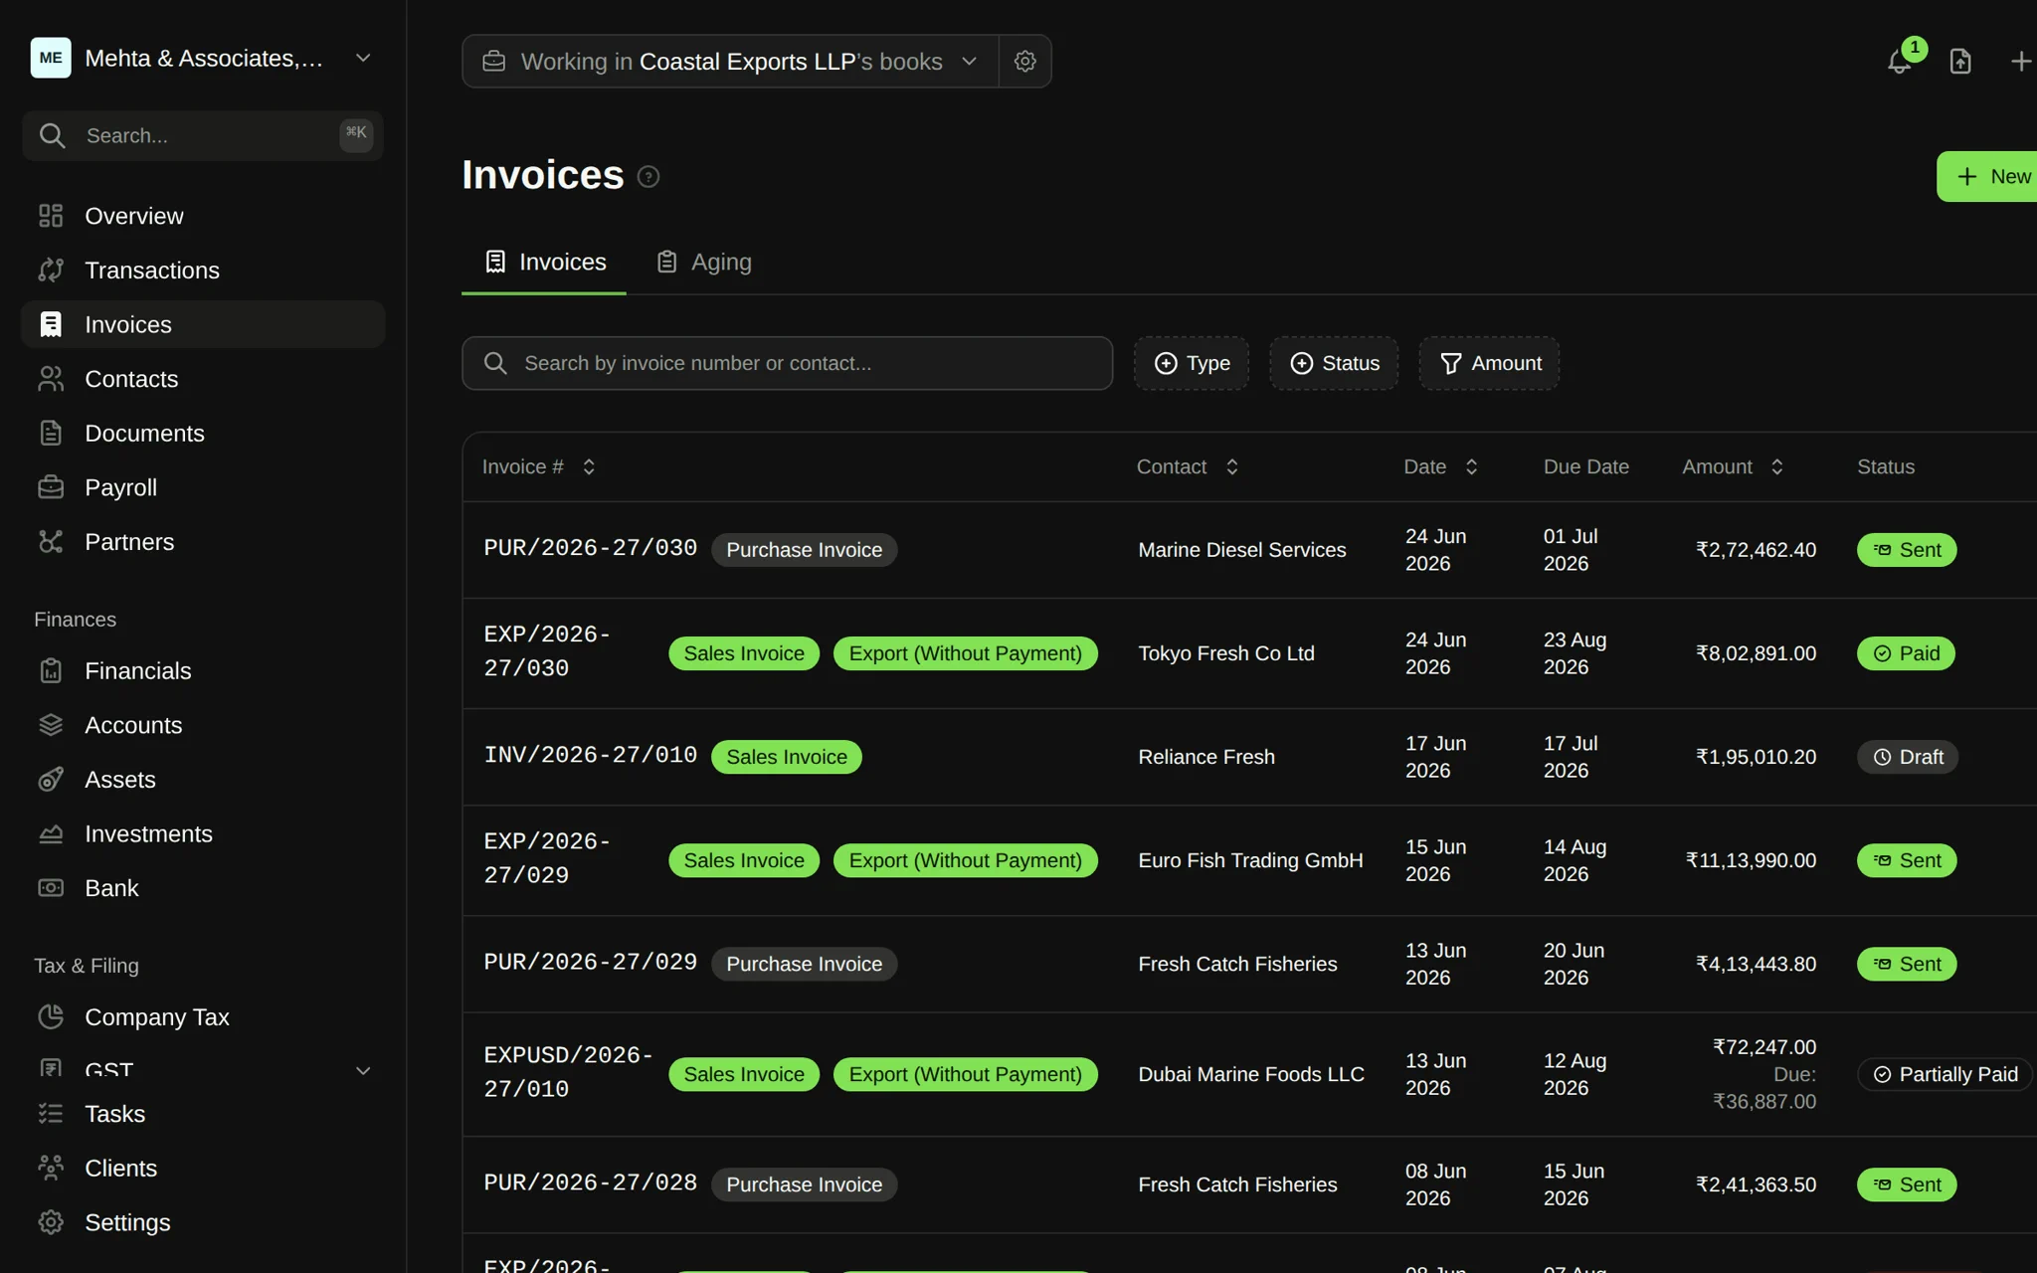The width and height of the screenshot is (2037, 1273).
Task: Click the Documents sidebar icon
Action: pos(51,434)
